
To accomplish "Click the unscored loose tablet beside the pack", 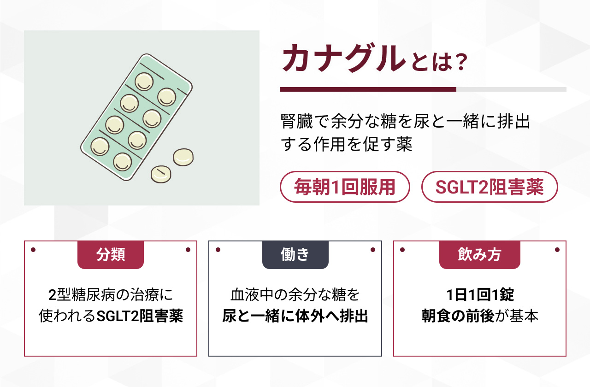I will click(x=183, y=157).
